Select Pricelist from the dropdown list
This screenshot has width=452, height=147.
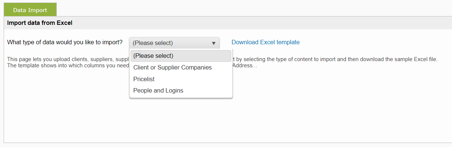coord(144,79)
